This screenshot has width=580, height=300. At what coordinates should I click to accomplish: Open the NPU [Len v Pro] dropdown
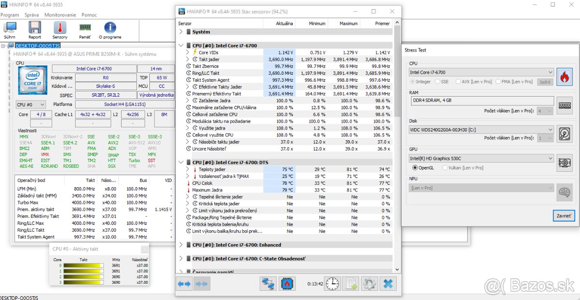point(481,187)
